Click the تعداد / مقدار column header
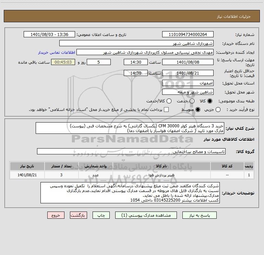The image size is (264, 255). (x=61, y=166)
